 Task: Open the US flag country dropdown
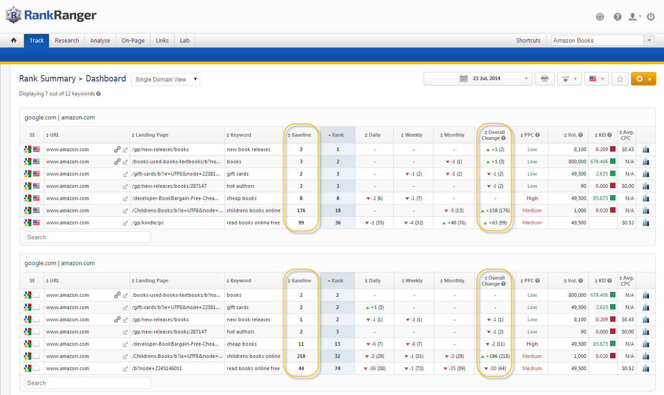click(x=596, y=79)
